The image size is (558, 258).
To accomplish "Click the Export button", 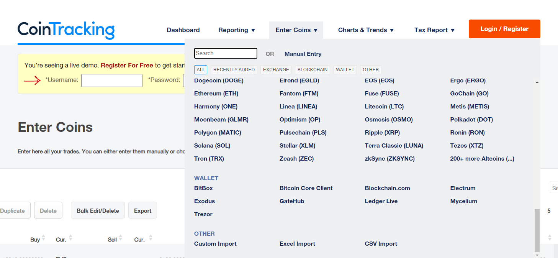I will coord(142,210).
